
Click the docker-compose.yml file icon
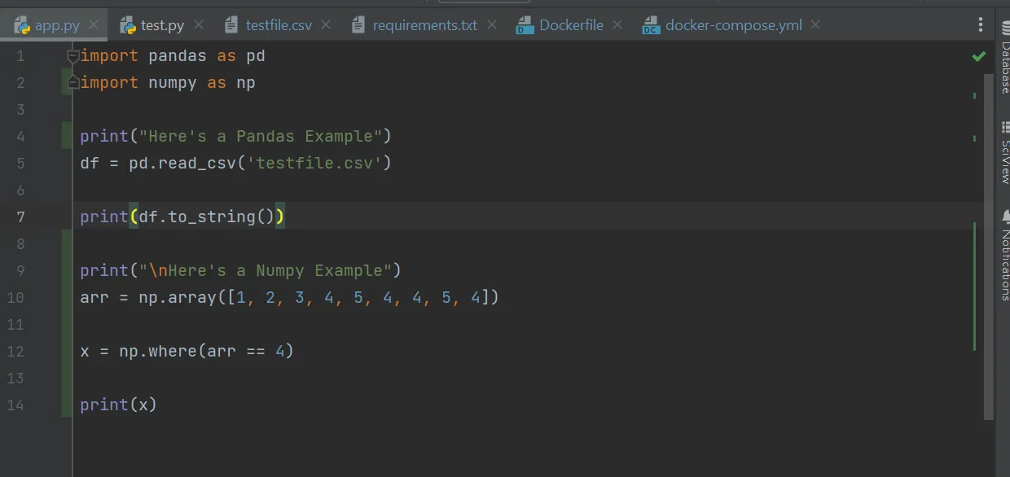click(x=650, y=25)
